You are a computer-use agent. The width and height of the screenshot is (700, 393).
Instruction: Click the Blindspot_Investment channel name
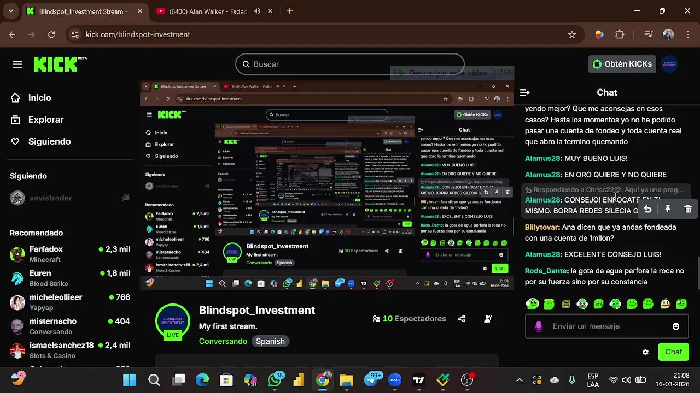pos(257,310)
